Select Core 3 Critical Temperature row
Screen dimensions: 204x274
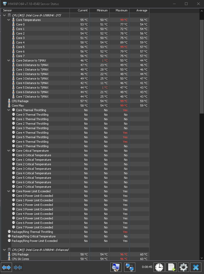(75, 169)
